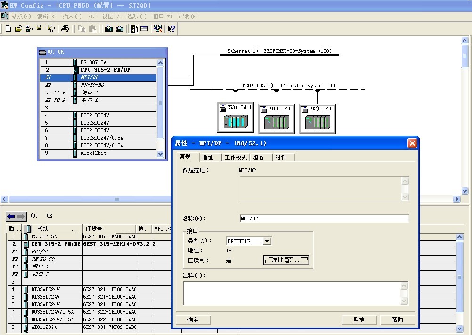Open the 窗口(W) menu

coord(163,17)
